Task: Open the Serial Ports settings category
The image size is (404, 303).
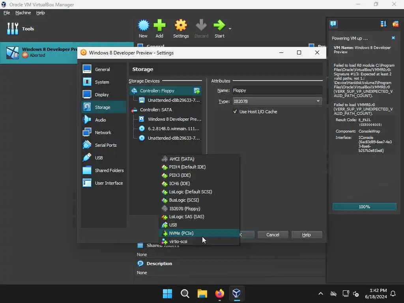Action: (104, 145)
